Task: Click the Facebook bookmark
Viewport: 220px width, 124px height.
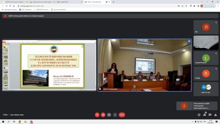Action: [x=26, y=9]
